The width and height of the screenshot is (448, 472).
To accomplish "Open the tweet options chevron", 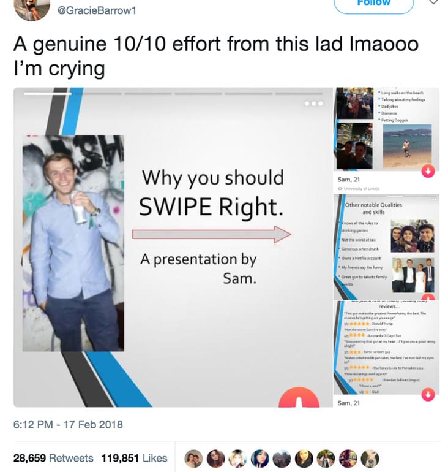I will [x=433, y=2].
